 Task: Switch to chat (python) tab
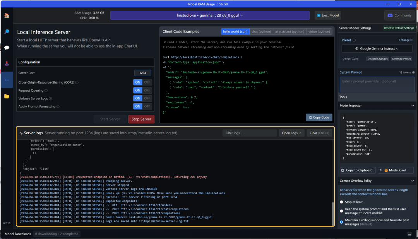[x=261, y=31]
